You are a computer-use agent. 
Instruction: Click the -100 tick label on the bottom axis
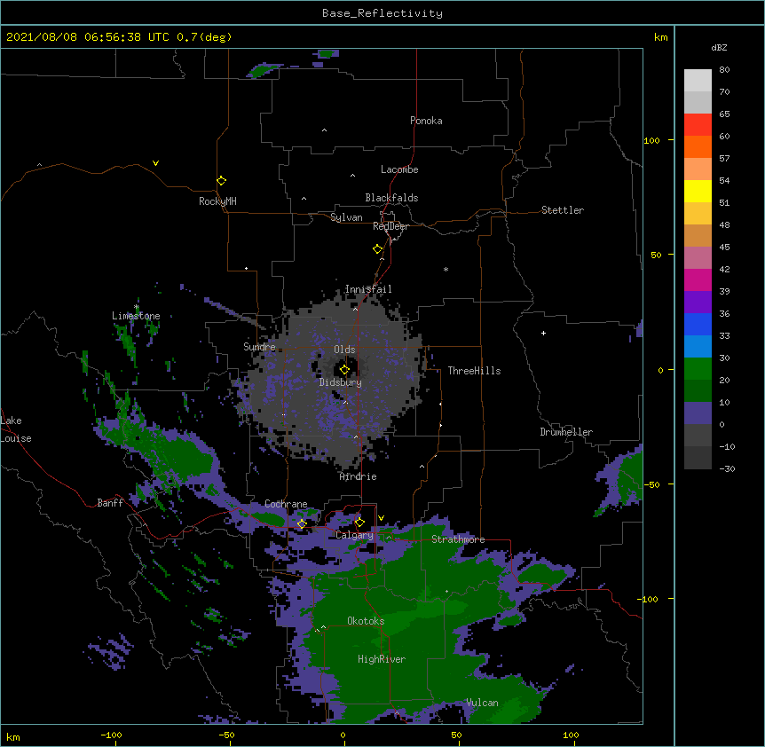pos(111,735)
